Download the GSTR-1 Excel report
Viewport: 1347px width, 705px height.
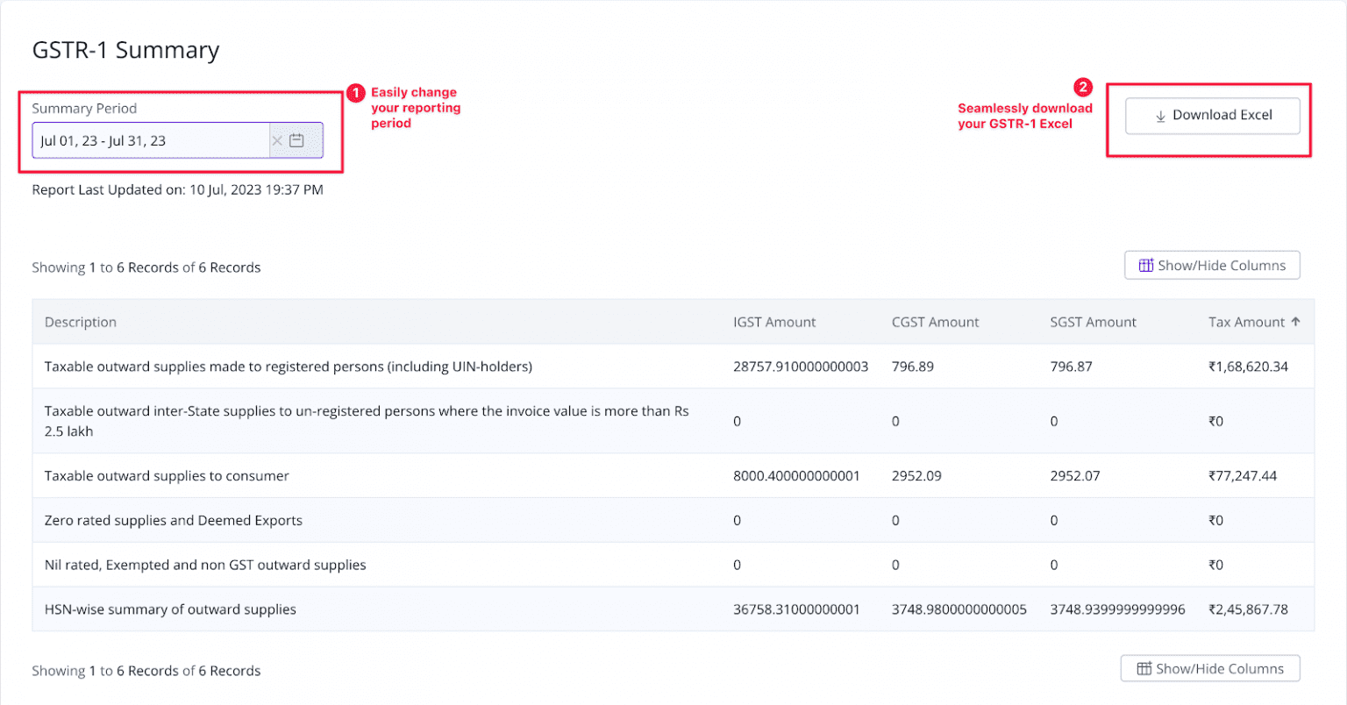pyautogui.click(x=1212, y=116)
